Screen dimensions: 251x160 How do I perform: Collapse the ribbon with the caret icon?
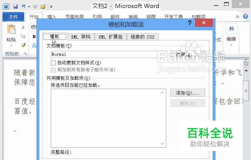[x=238, y=17]
